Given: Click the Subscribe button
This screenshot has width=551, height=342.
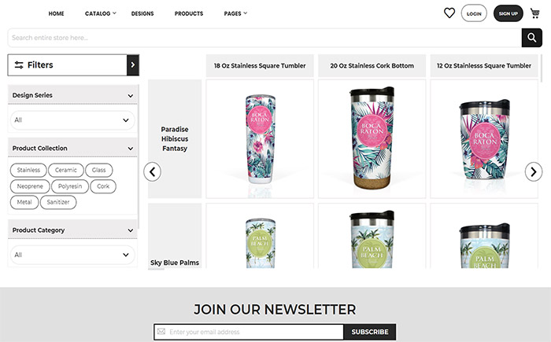Looking at the screenshot, I should 370,332.
